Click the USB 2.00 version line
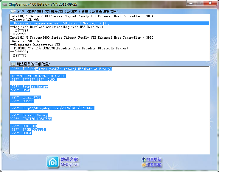The image size is (244, 172). point(24,126)
